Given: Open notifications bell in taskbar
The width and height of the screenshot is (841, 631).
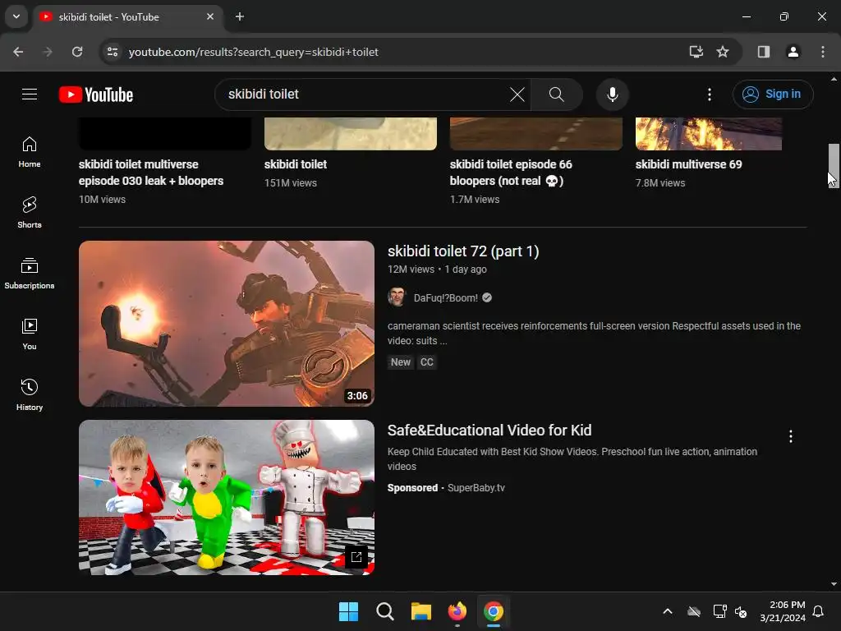Looking at the screenshot, I should click(819, 611).
